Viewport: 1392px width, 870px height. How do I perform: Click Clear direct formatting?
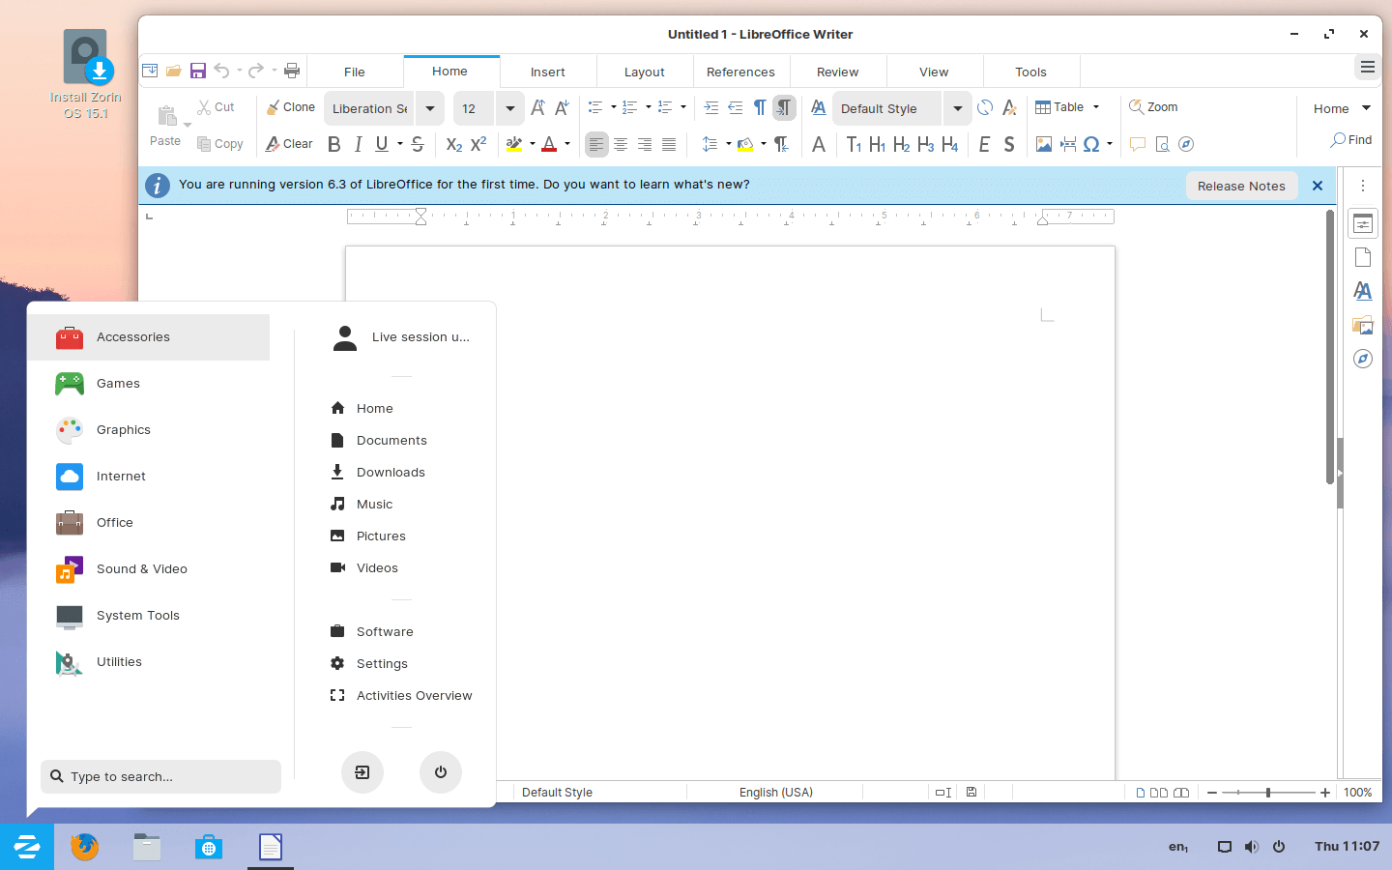click(x=290, y=144)
